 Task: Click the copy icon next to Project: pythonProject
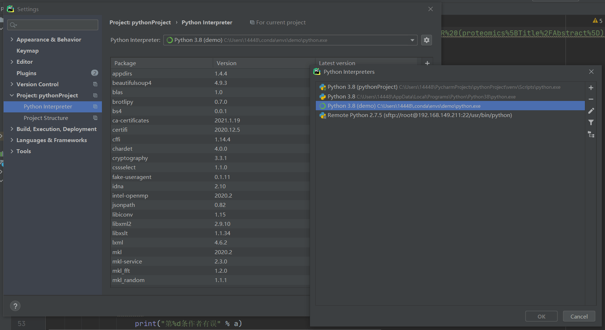95,95
